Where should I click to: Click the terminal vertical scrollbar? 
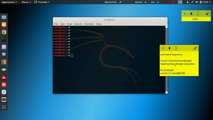click(x=166, y=60)
